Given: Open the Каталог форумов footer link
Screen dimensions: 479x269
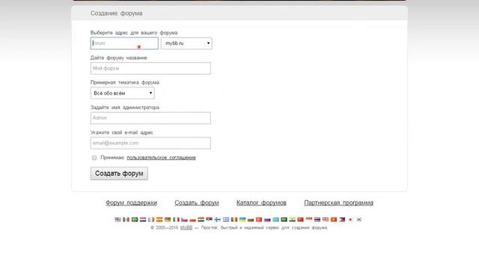Looking at the screenshot, I should pos(261,202).
